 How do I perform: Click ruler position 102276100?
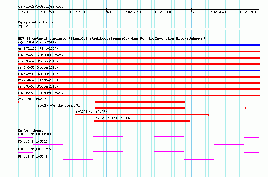click(134, 12)
